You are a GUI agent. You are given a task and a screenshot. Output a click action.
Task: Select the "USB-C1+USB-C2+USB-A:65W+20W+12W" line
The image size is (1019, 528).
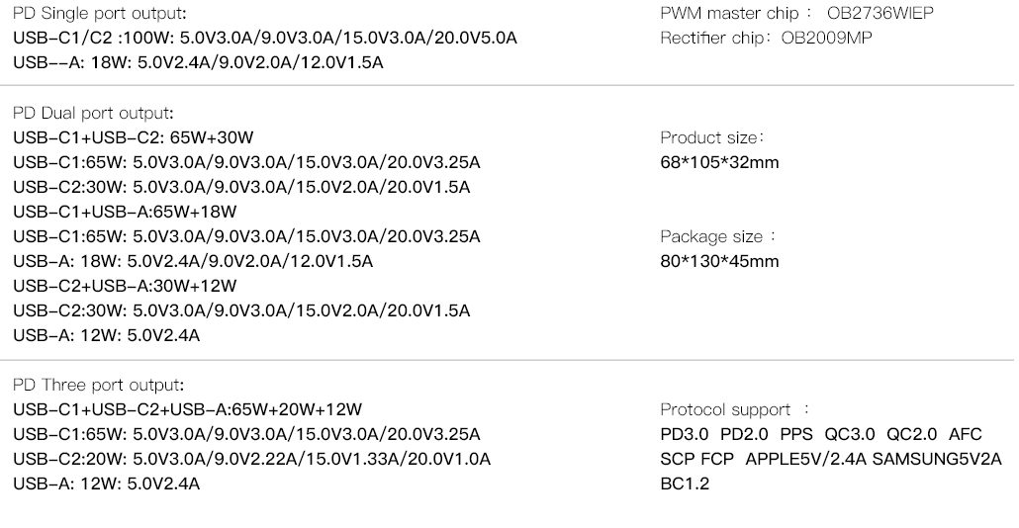coord(188,409)
